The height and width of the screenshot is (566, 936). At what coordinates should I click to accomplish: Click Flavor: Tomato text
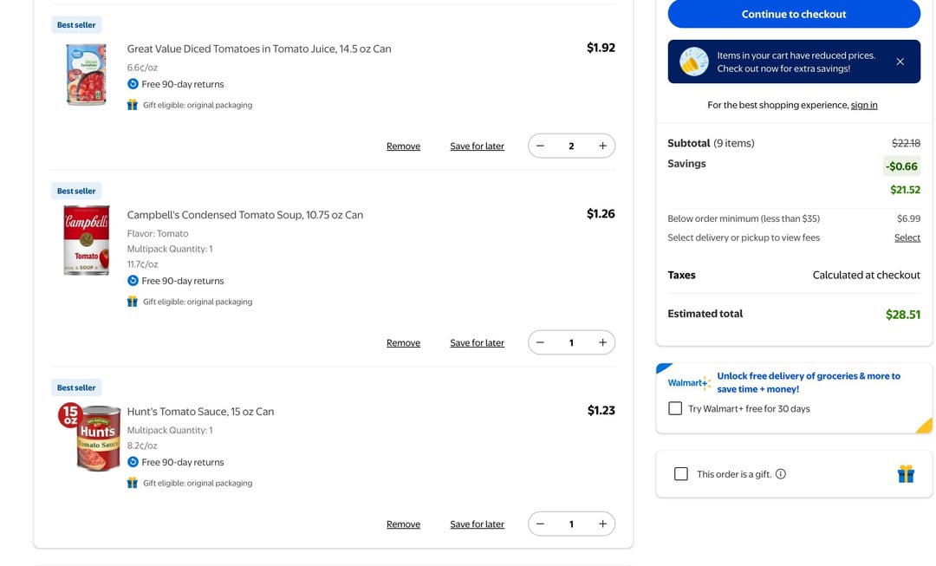pyautogui.click(x=158, y=233)
